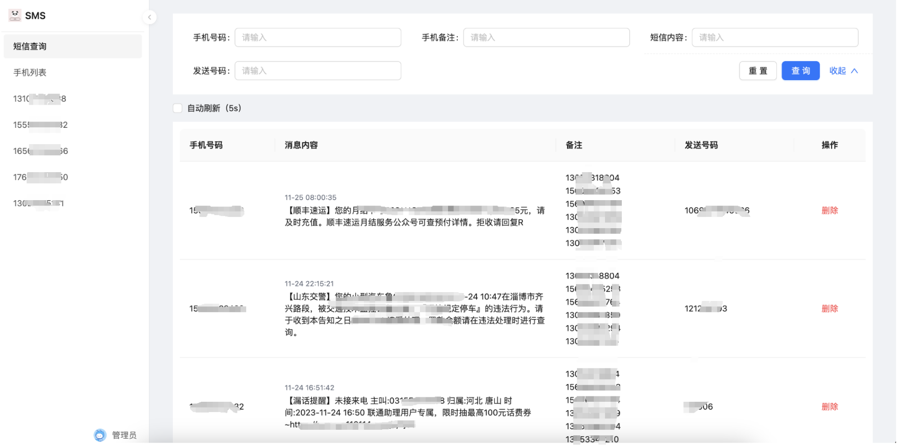Delete the 漏话提醒 message row
898x447 pixels.
click(x=829, y=407)
